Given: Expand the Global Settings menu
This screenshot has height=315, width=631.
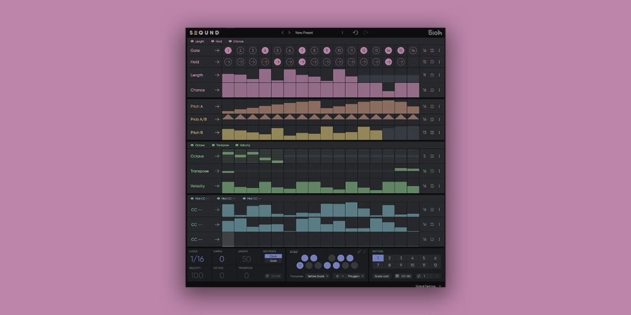Looking at the screenshot, I should click(x=429, y=285).
